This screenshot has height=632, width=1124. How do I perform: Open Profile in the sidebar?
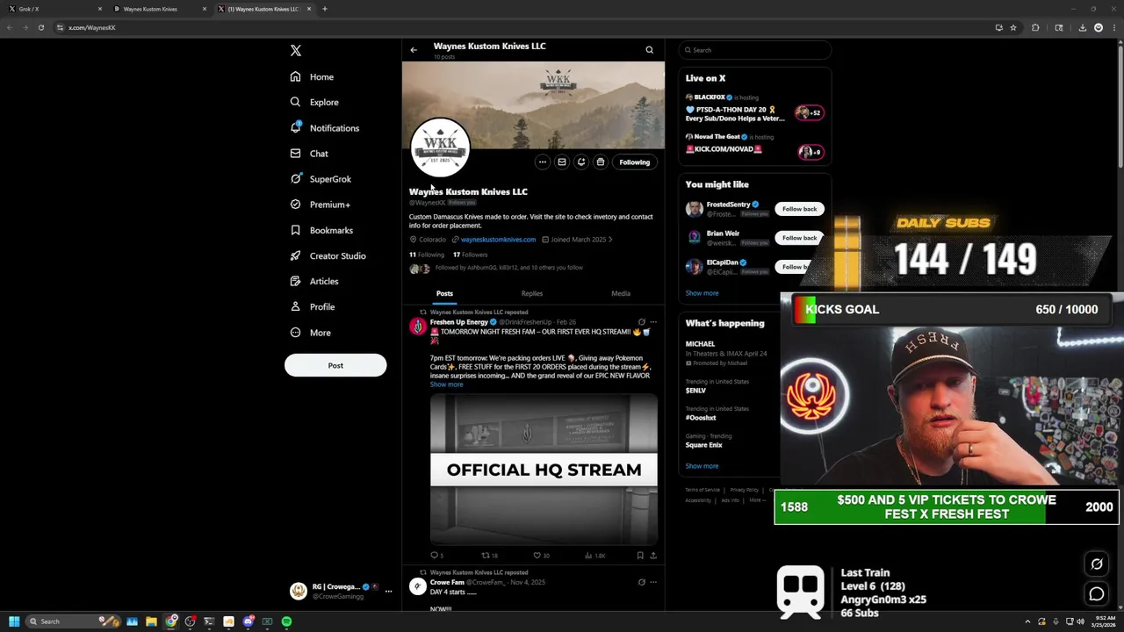tap(312, 307)
